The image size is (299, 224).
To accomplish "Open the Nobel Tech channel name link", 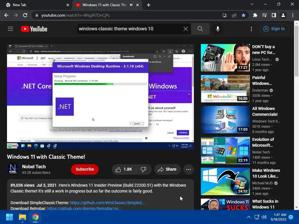I will (x=34, y=167).
